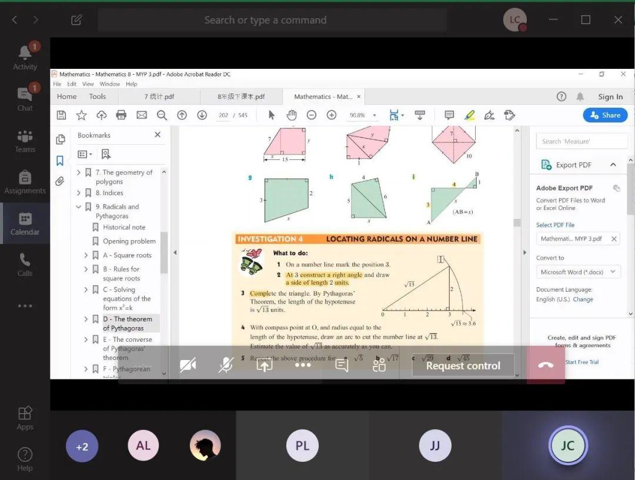Zoom in with the Acrobat plus icon

point(331,115)
